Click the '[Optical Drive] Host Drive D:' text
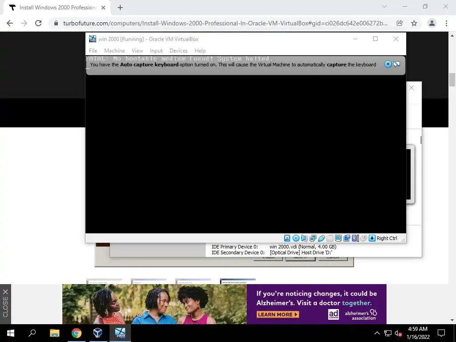 (x=301, y=252)
